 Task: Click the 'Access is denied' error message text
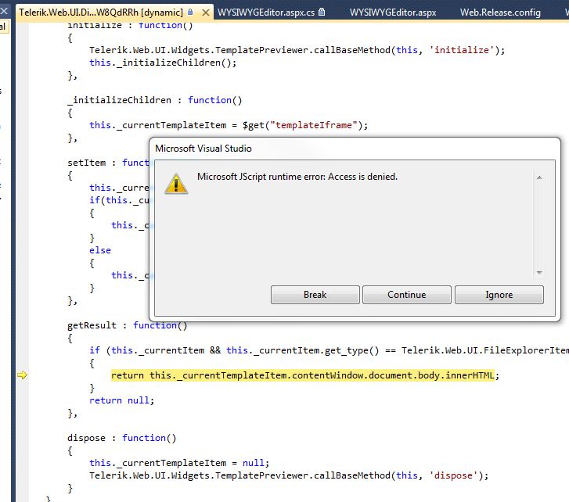(297, 177)
